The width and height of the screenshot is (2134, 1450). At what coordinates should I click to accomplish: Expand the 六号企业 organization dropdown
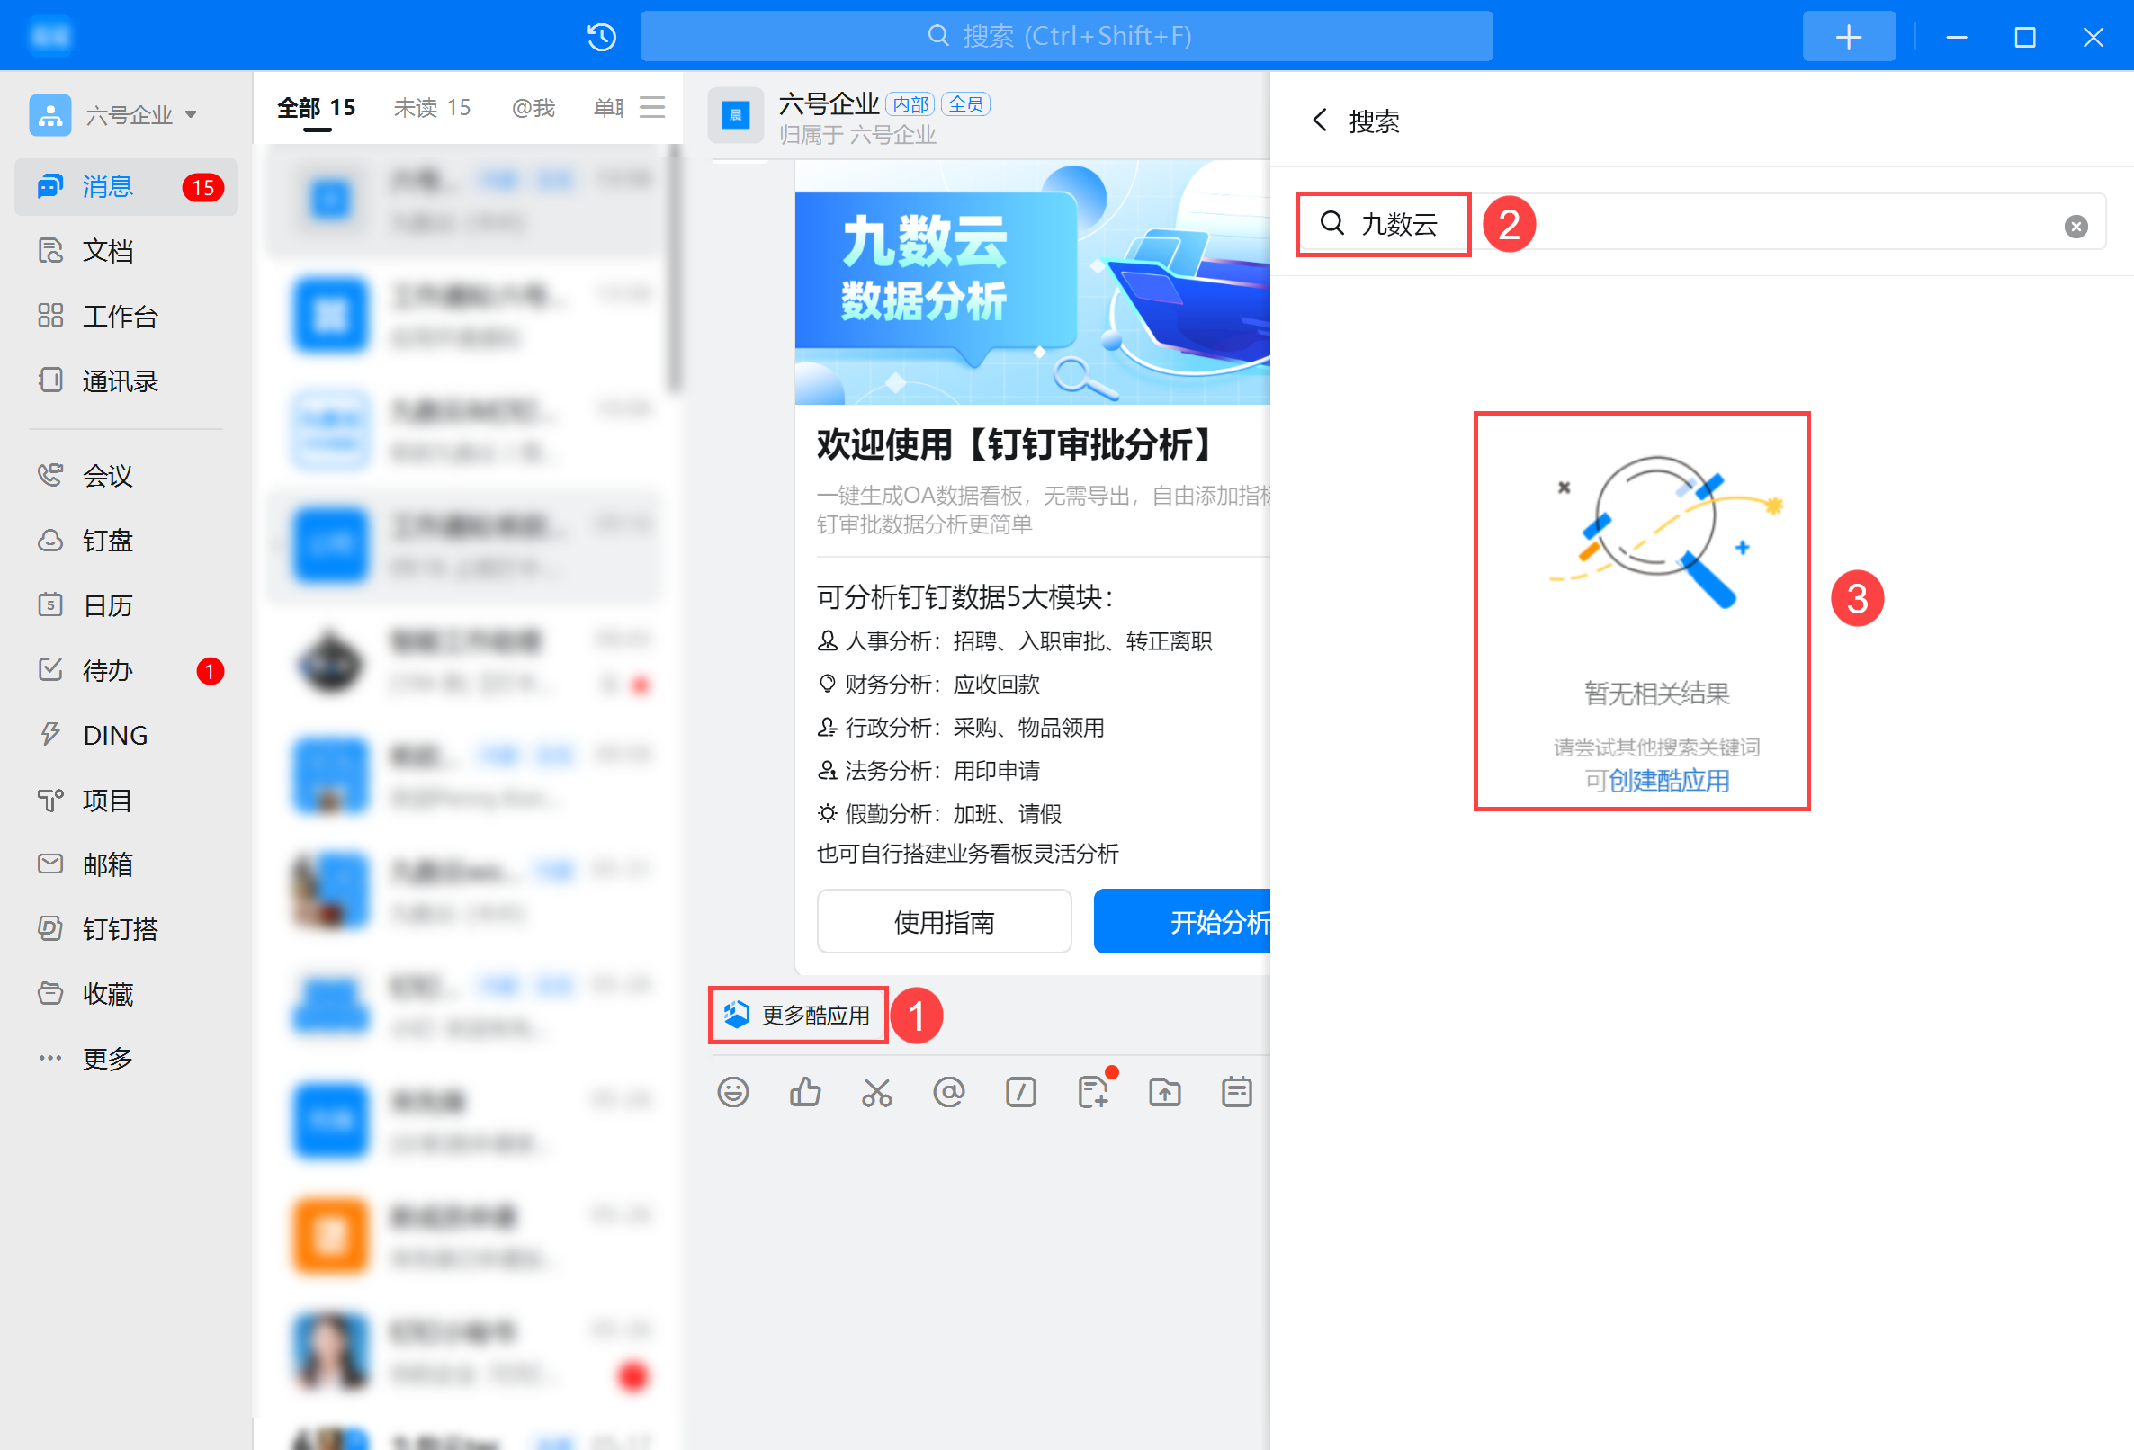coord(190,115)
